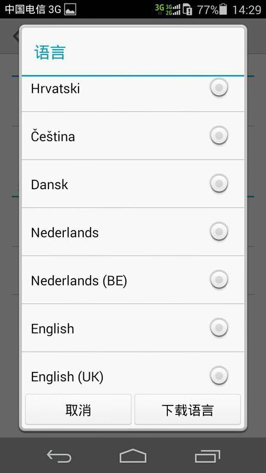The image size is (266, 473).
Task: Tap the back arrow behind the dialog
Action: pyautogui.click(x=16, y=37)
